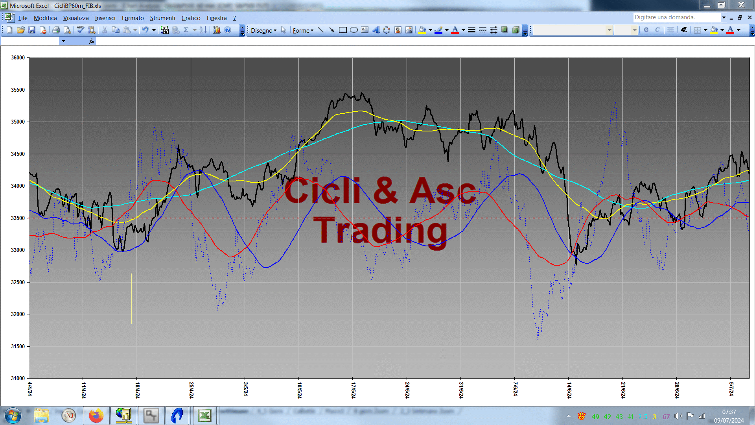Open the Grafico menu
This screenshot has width=755, height=425.
coord(191,18)
